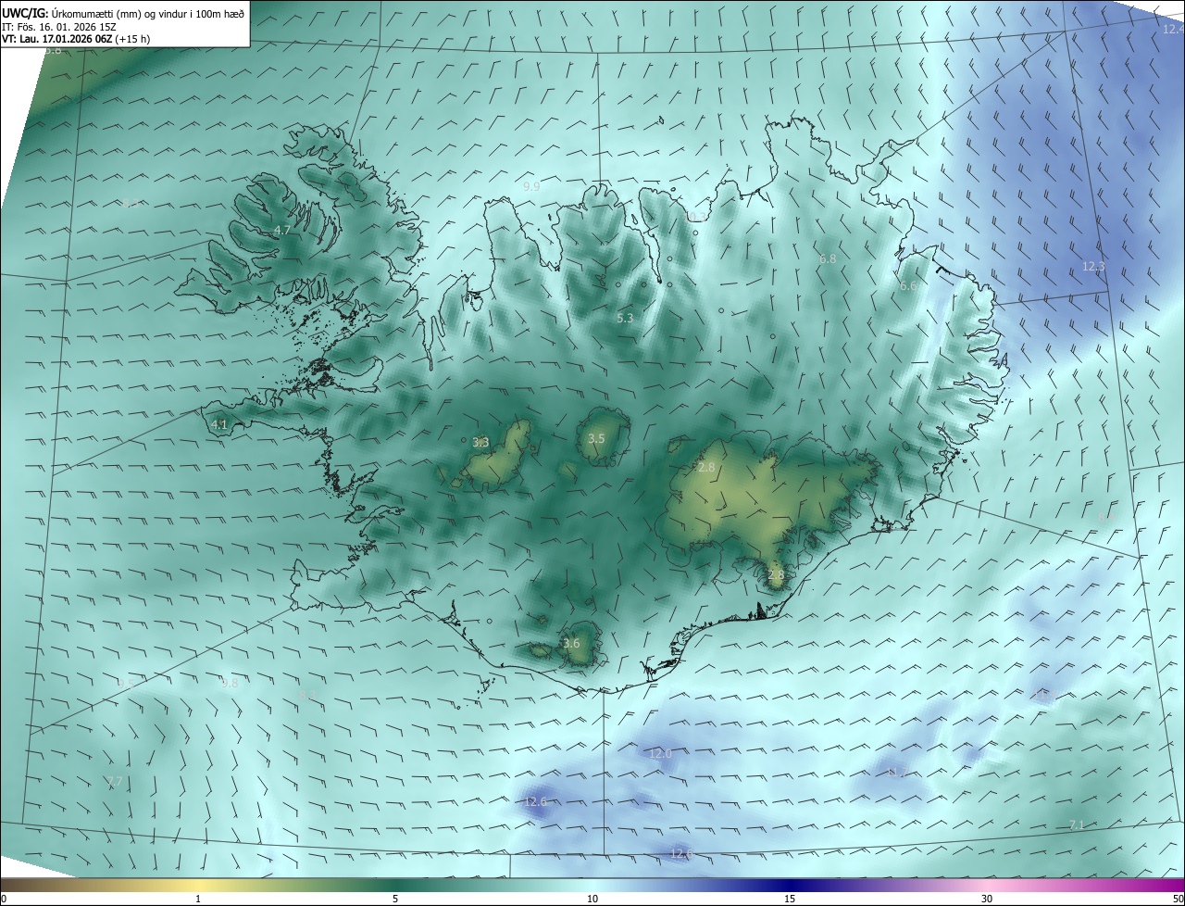Screen dimensions: 1185x906
Task: Click the 12.3 value in the blue area
Action: point(1093,267)
